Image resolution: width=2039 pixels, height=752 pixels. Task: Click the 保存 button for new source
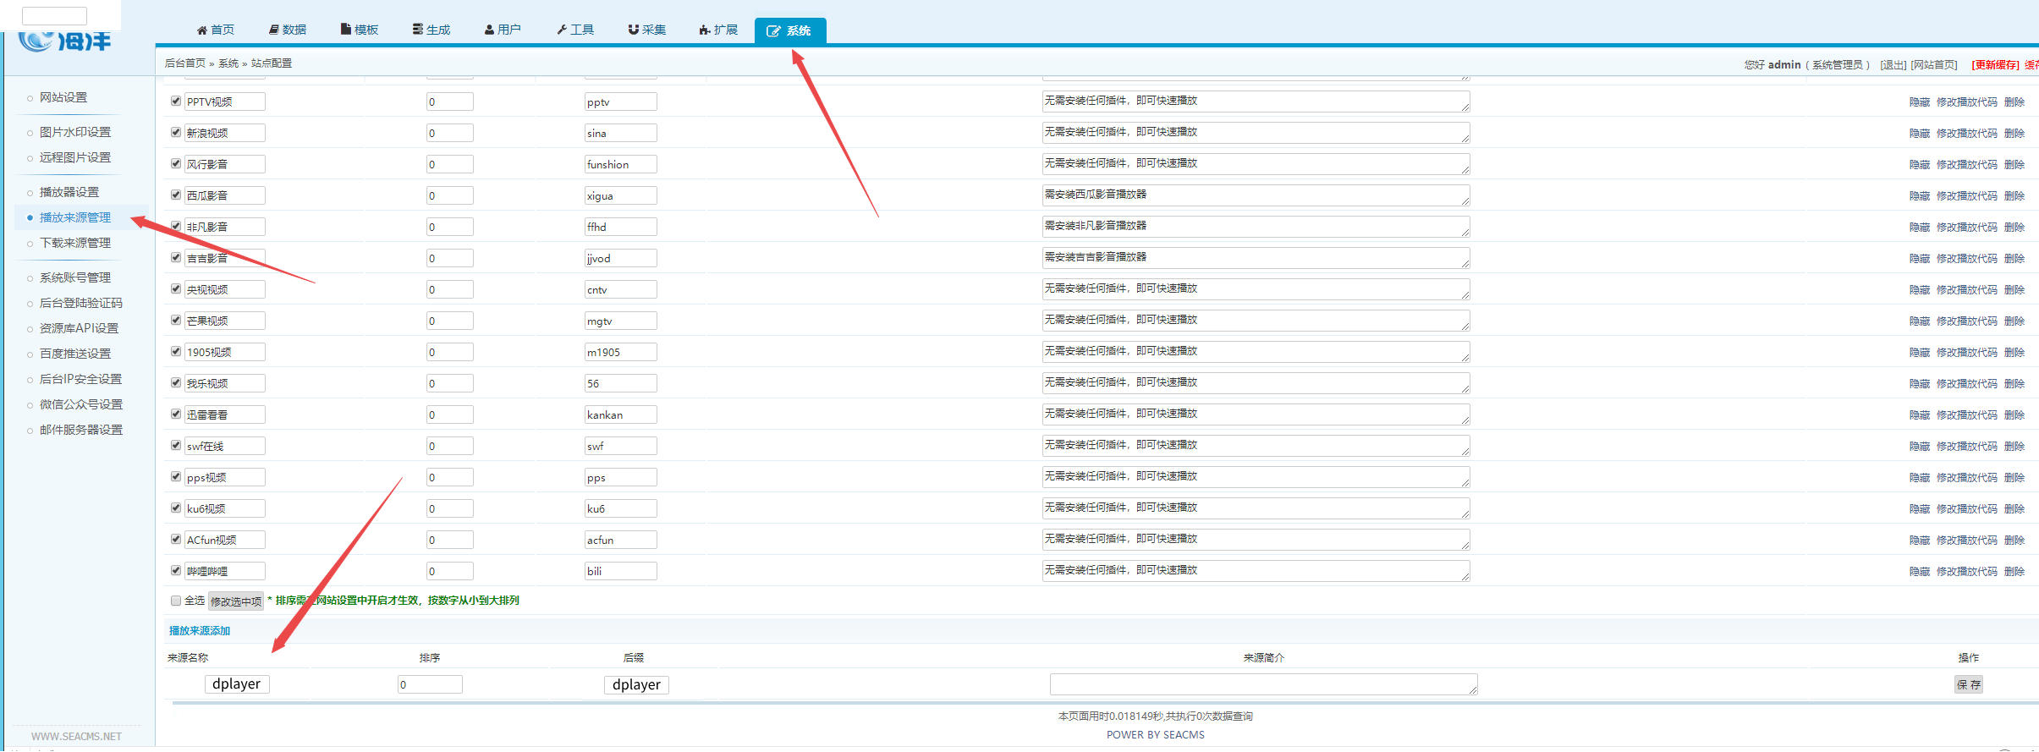click(x=1968, y=685)
